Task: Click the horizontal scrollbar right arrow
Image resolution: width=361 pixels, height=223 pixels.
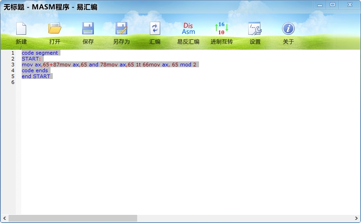Action: pyautogui.click(x=356, y=218)
